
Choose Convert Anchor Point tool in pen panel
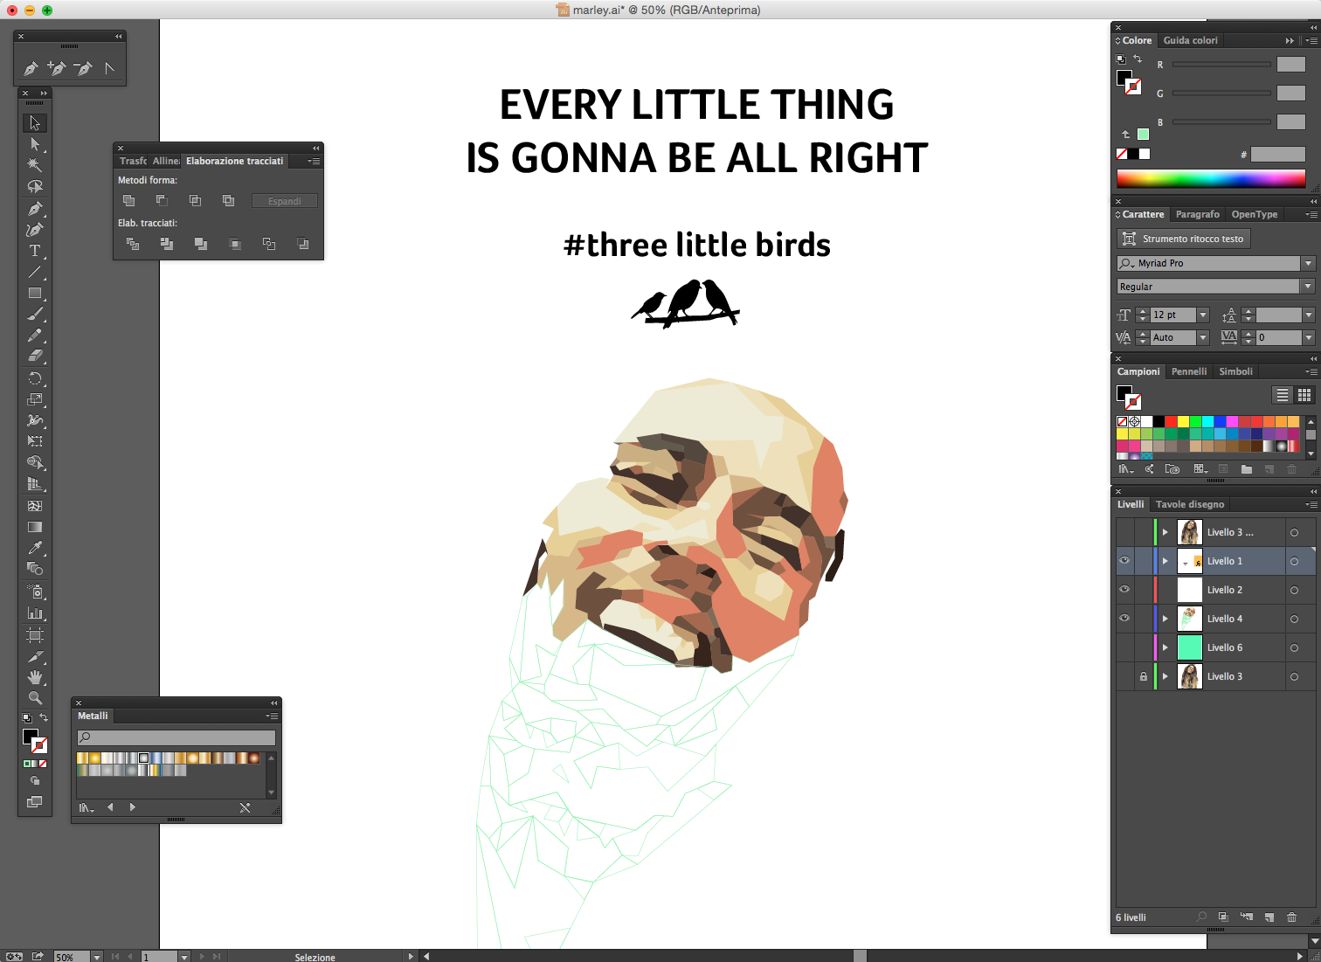point(109,68)
